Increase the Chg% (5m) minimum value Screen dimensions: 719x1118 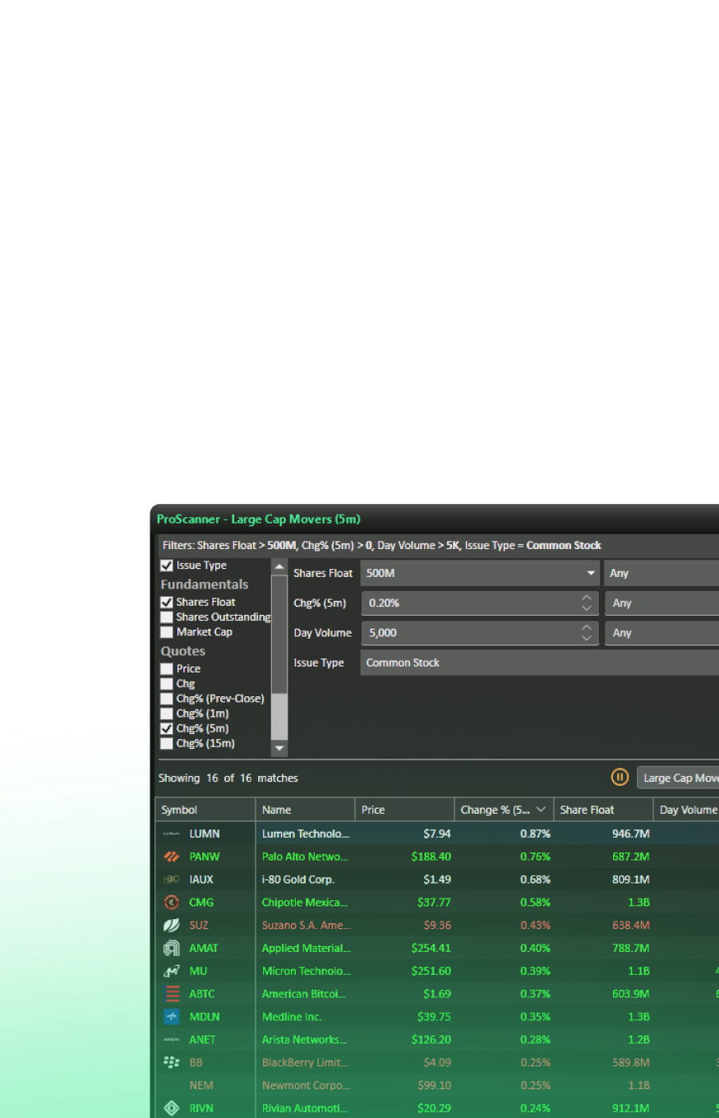point(586,598)
